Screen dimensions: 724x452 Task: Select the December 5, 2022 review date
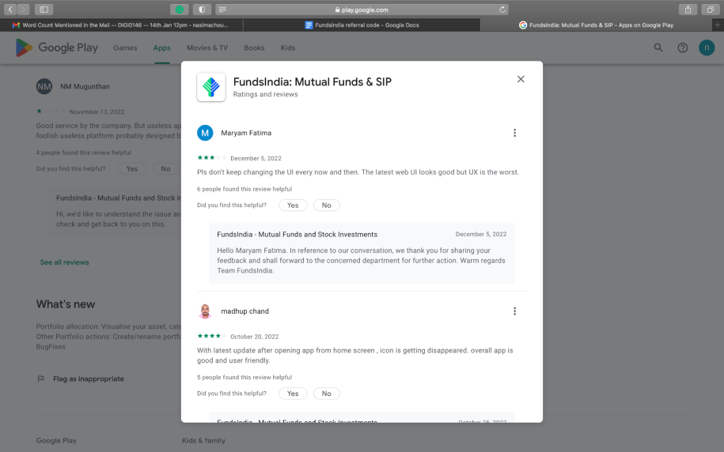256,158
